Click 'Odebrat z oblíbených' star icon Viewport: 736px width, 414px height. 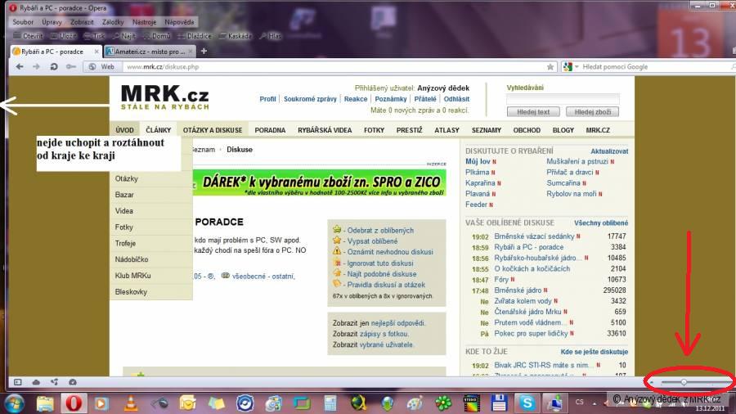click(x=337, y=230)
